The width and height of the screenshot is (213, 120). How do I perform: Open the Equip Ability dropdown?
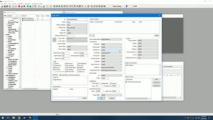point(111,95)
